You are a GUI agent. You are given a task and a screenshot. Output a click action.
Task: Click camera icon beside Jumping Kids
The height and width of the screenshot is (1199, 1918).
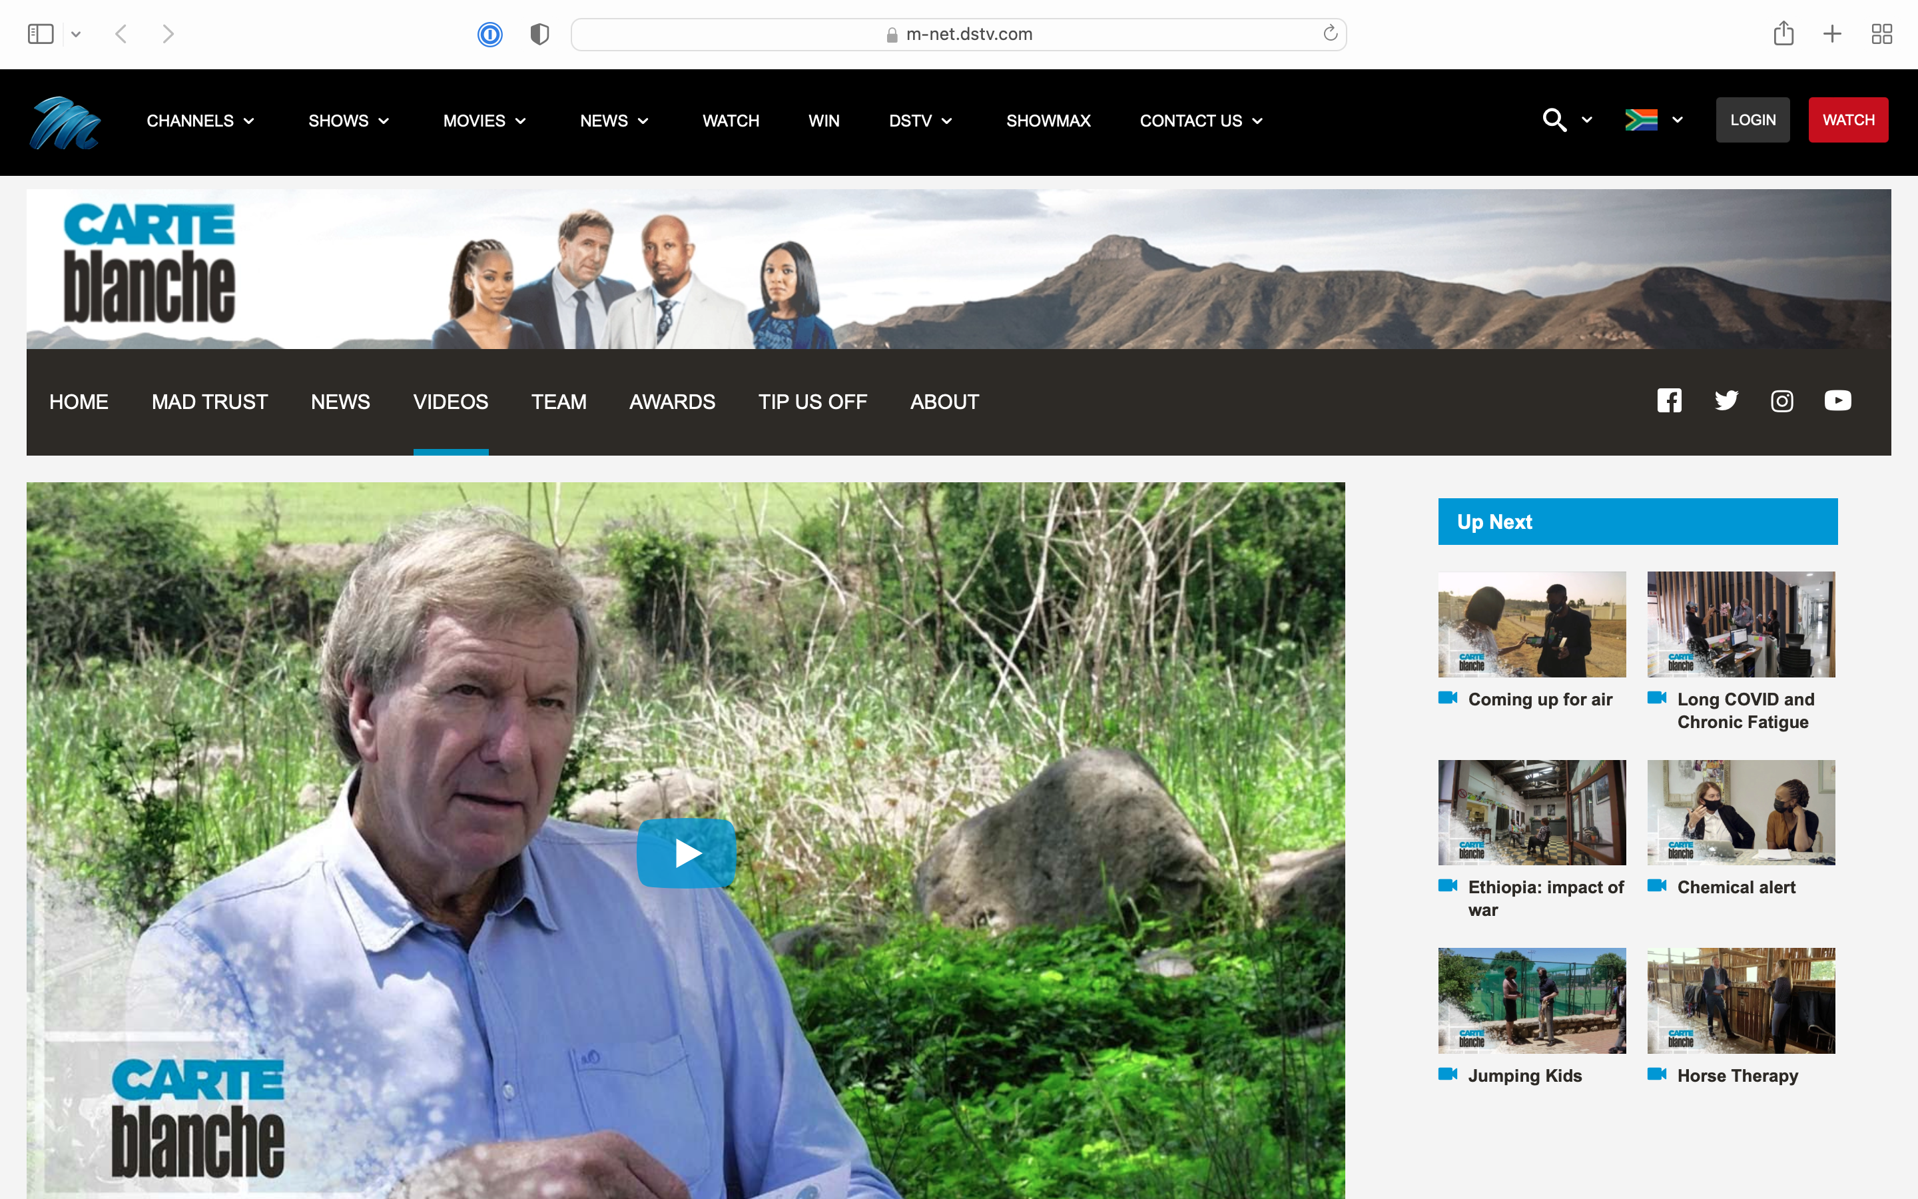click(x=1448, y=1074)
